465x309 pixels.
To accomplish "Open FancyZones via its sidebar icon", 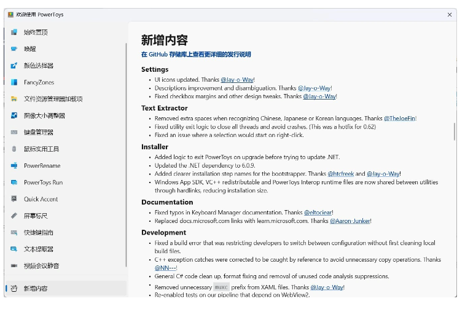I will [x=14, y=82].
